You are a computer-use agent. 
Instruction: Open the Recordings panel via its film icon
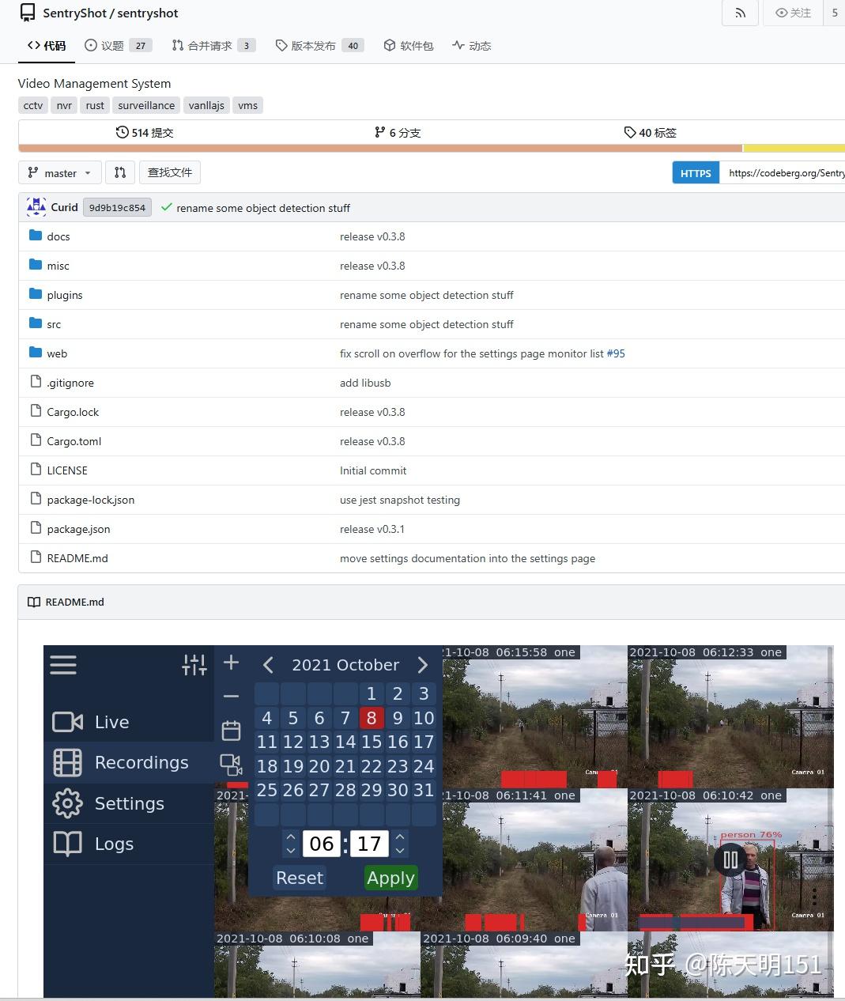tap(66, 762)
